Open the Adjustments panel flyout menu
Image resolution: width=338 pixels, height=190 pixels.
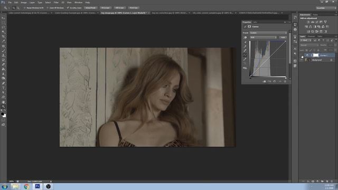[x=336, y=15]
